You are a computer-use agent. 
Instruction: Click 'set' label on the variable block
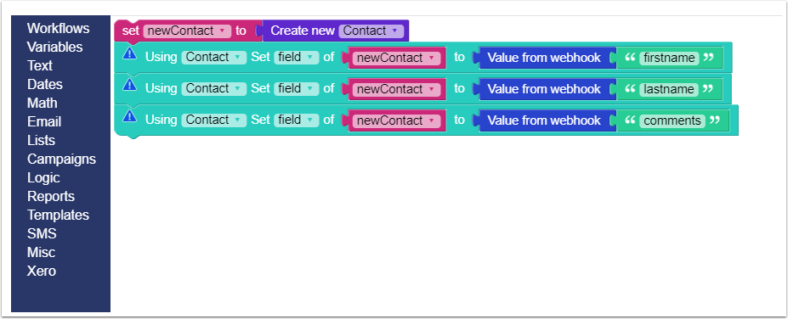click(131, 31)
